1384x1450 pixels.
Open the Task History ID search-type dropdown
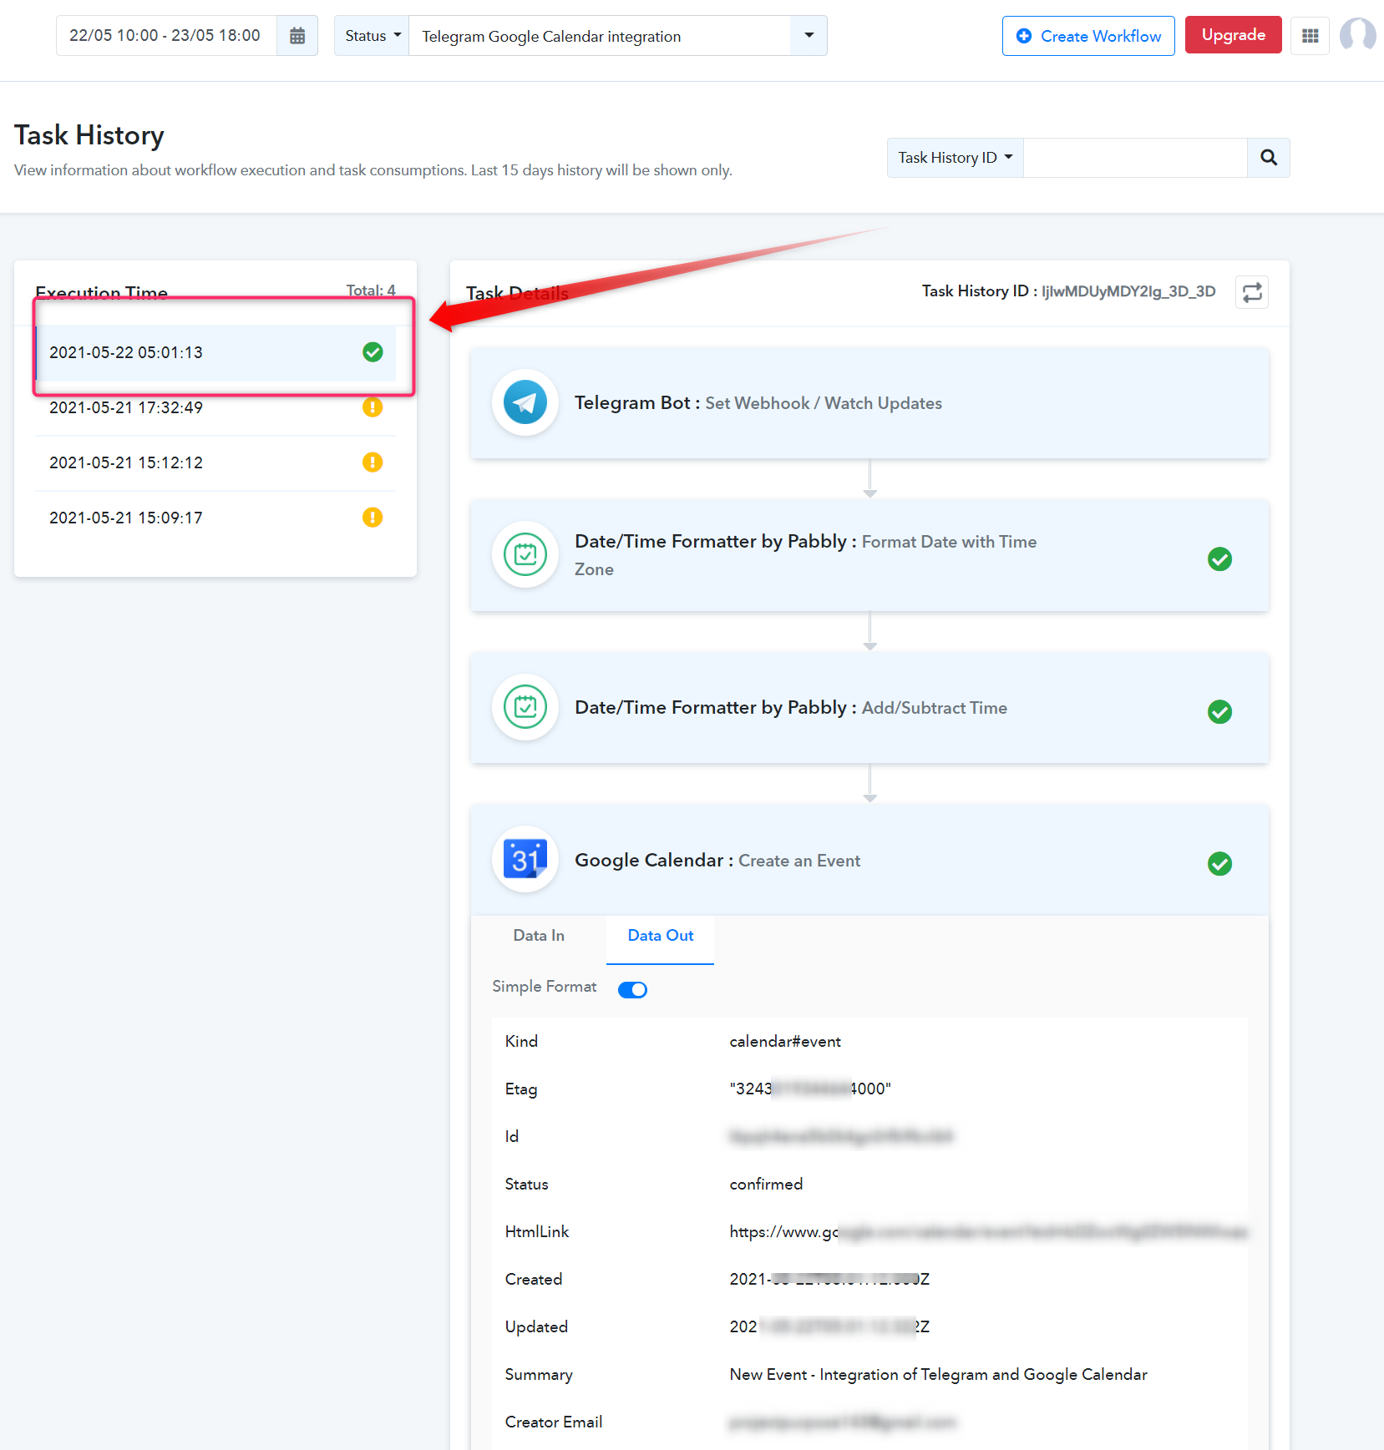tap(956, 158)
